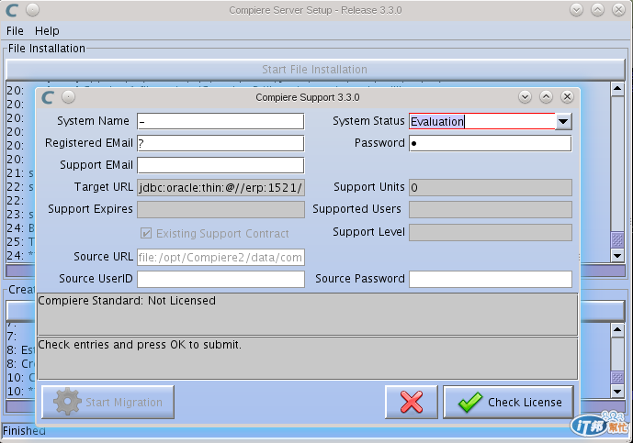The image size is (633, 443).
Task: Click down arrow of lower log scrollbar
Action: coord(617,391)
